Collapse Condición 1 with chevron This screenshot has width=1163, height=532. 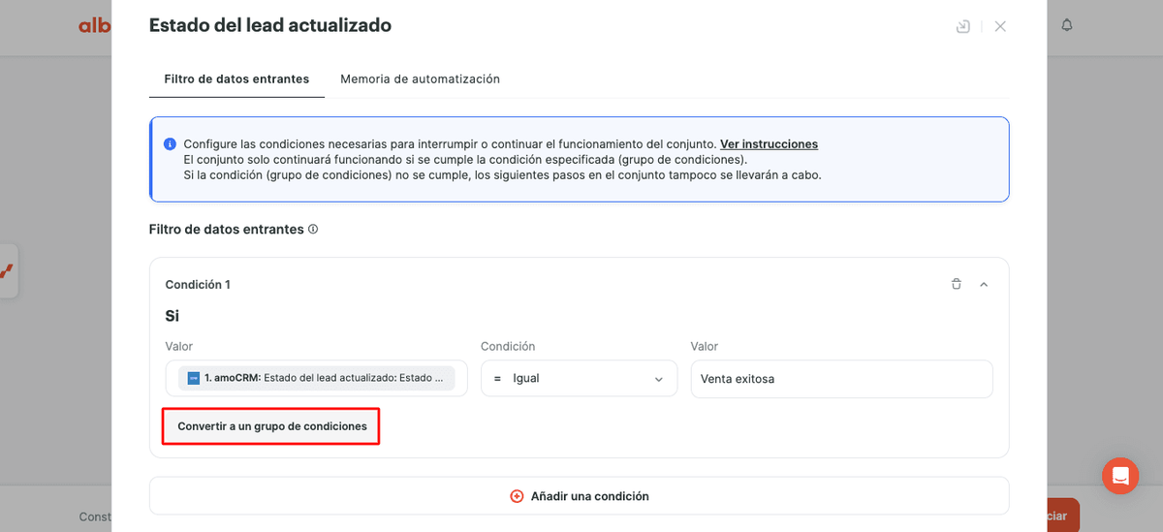pos(984,284)
